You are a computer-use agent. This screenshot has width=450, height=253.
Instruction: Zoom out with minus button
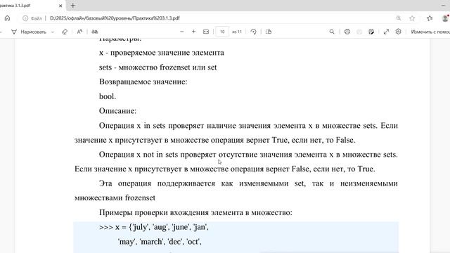pyautogui.click(x=181, y=32)
